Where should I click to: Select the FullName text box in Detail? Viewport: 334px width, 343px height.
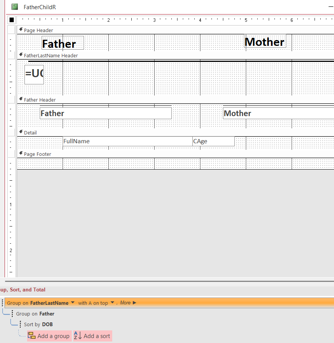(x=127, y=141)
